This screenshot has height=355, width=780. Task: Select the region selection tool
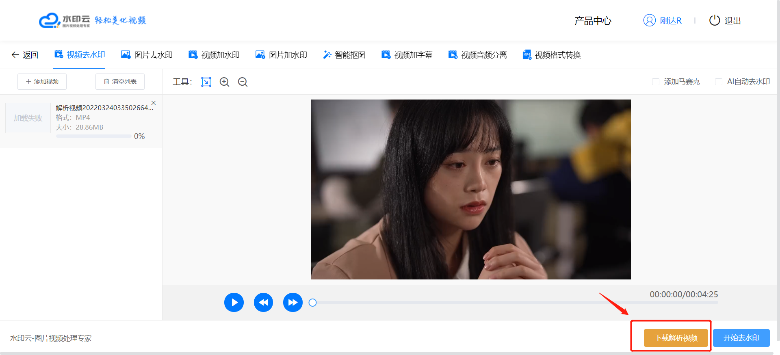click(206, 82)
